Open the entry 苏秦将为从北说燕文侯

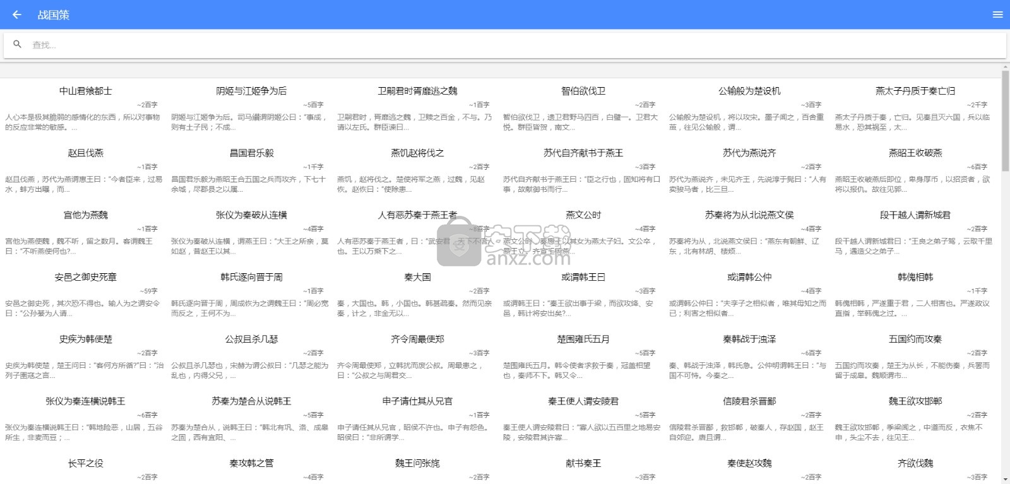[749, 215]
